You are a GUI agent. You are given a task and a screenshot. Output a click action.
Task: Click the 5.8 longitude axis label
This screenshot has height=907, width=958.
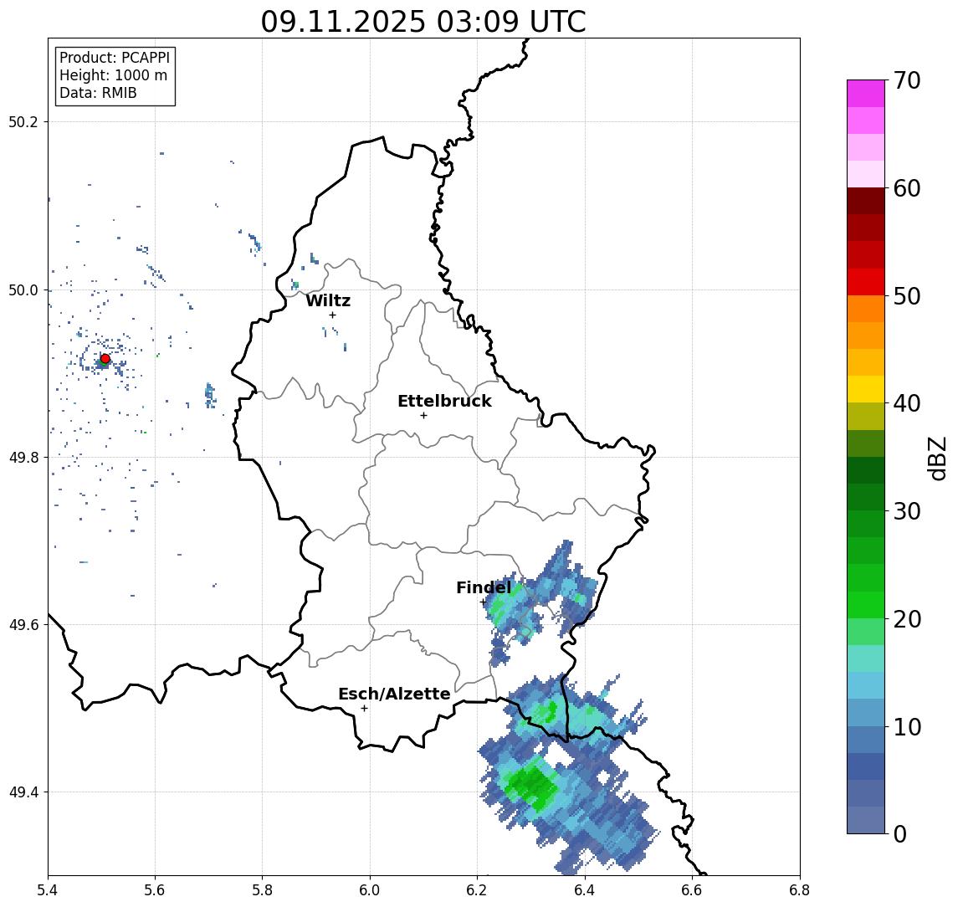[263, 890]
